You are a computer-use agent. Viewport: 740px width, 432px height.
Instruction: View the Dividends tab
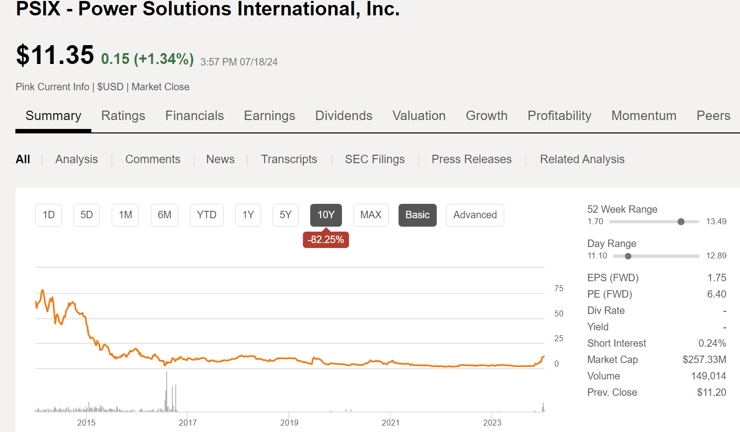(343, 116)
